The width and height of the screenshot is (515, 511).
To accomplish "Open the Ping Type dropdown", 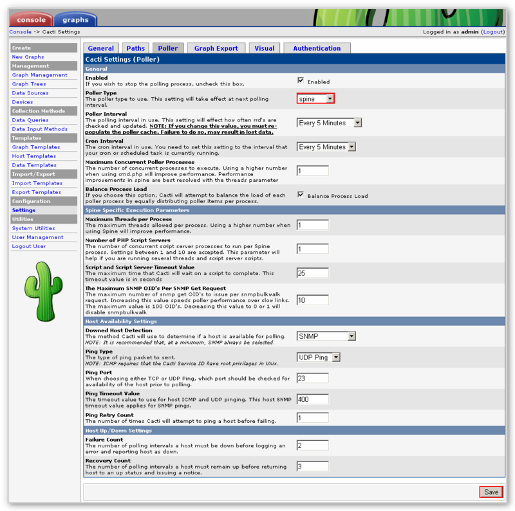I will (319, 357).
